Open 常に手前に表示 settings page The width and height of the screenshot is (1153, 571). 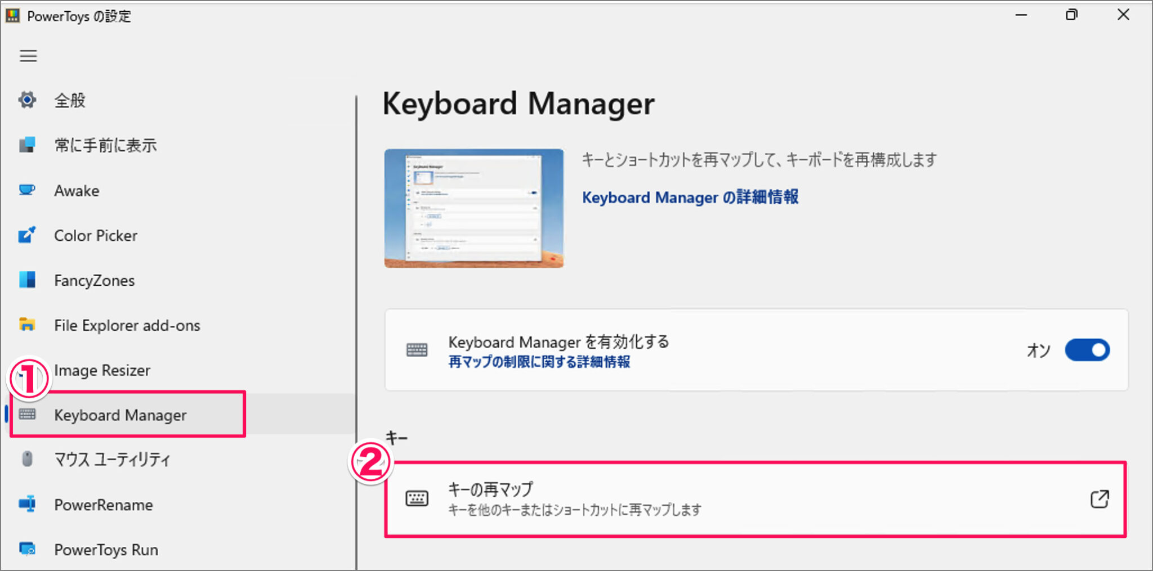pyautogui.click(x=105, y=145)
